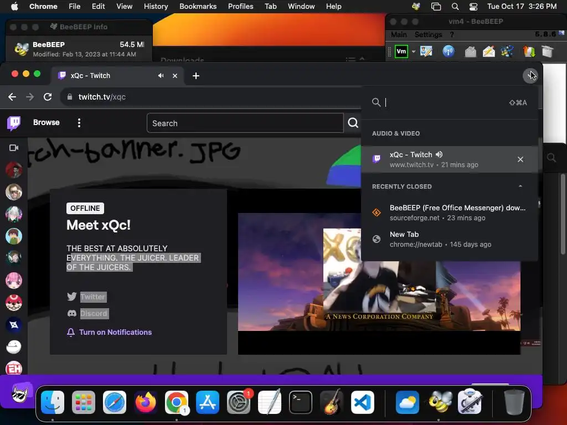Image resolution: width=567 pixels, height=425 pixels.
Task: Open Launchpad from the Dock
Action: pos(84,402)
